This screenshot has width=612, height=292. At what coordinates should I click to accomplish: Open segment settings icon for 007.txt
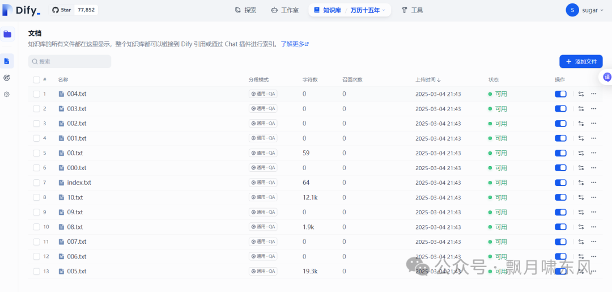(x=581, y=242)
